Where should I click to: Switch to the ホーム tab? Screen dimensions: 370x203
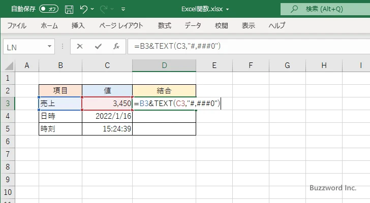[x=49, y=25]
